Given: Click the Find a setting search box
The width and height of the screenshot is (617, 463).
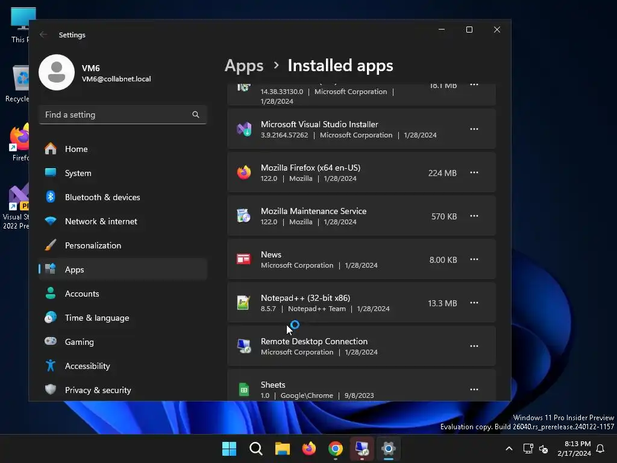Looking at the screenshot, I should coord(123,115).
